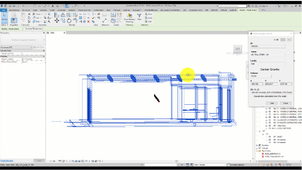Go to previous element in Center Gravity
Screen dimensions: 302x170
(283, 40)
